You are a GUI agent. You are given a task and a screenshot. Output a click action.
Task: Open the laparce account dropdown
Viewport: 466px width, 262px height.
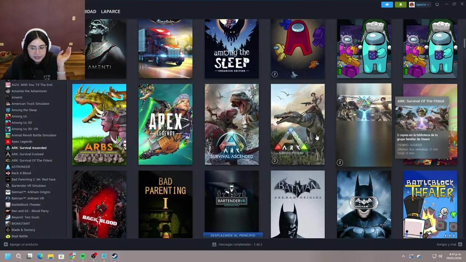pos(419,4)
